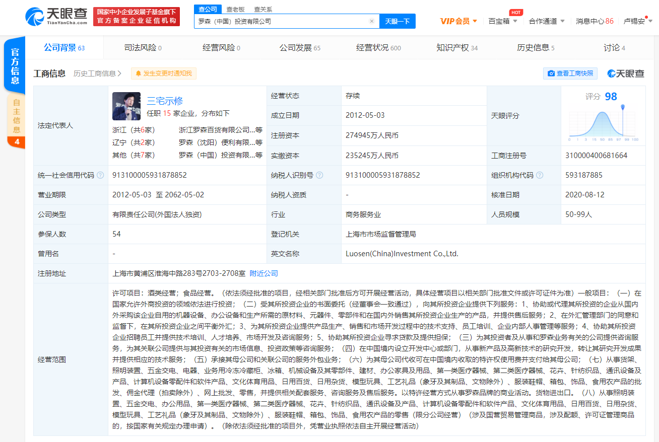Image resolution: width=659 pixels, height=442 pixels.
Task: Switch to the 知识产权 tab
Action: (x=456, y=48)
